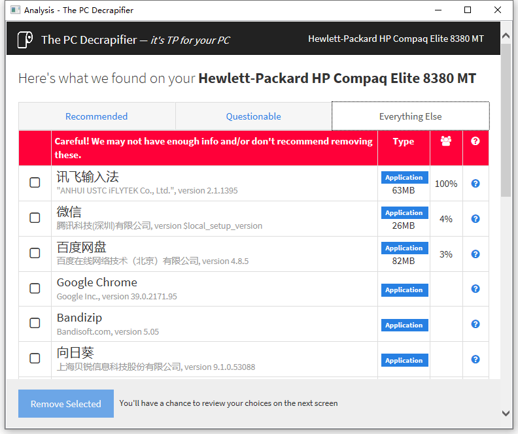This screenshot has width=518, height=434.
Task: Open help for Google Chrome row
Action: [x=475, y=289]
